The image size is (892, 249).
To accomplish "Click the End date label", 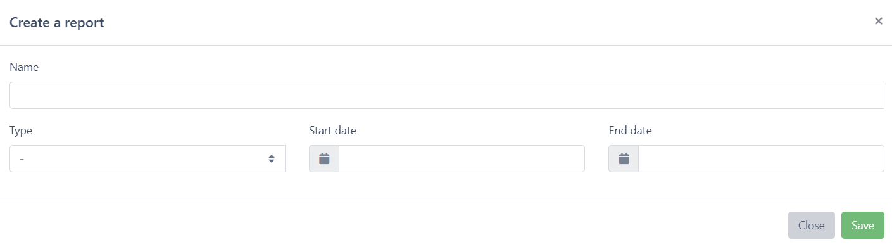I will coord(630,131).
